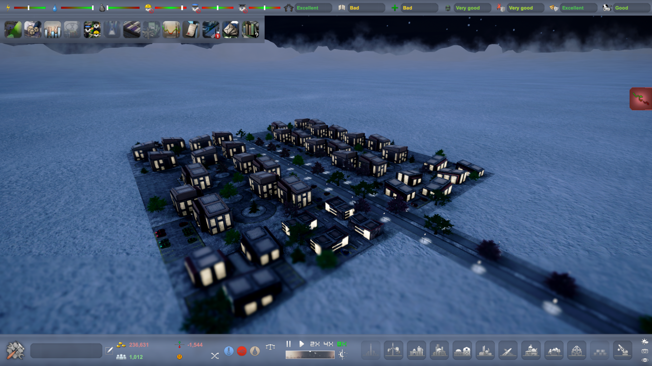Click the unhappy face happiness icon
The image size is (652, 366).
(x=180, y=357)
